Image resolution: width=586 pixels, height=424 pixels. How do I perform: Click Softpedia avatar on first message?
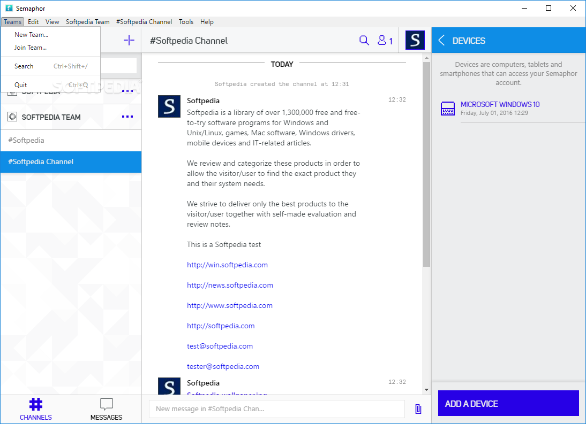coord(169,106)
